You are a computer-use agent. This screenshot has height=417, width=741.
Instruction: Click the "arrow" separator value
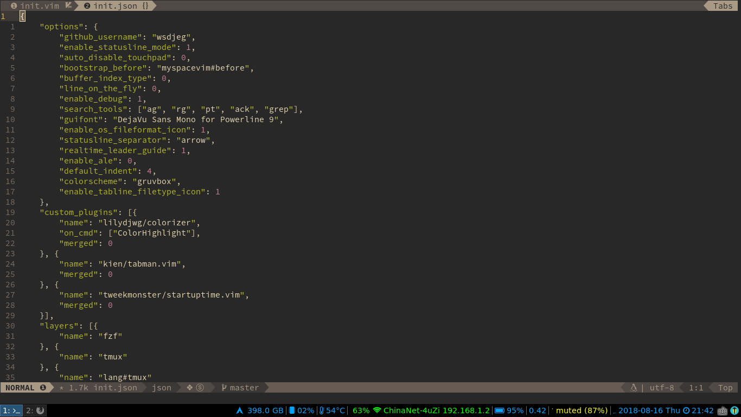click(193, 140)
